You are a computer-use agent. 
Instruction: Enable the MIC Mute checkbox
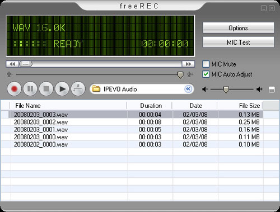pos(206,64)
